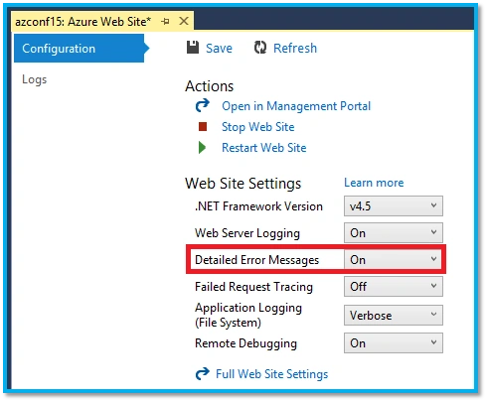487x402 pixels.
Task: Pin the azconf15 document tab
Action: point(165,22)
